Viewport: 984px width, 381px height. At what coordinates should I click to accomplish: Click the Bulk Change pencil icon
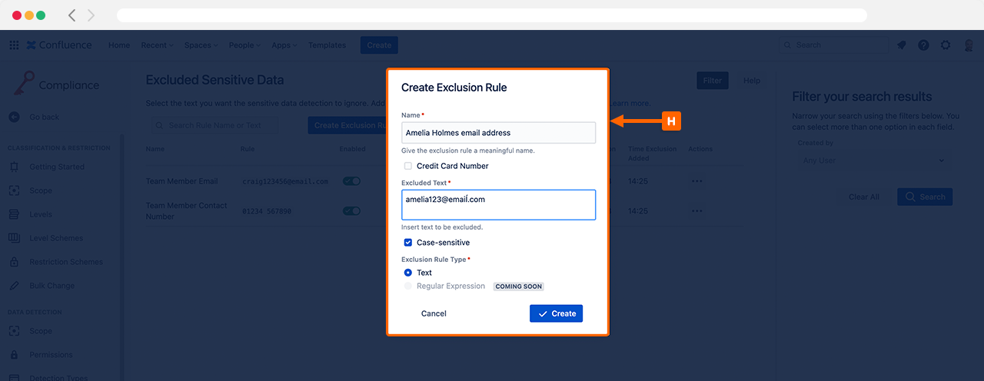[14, 286]
